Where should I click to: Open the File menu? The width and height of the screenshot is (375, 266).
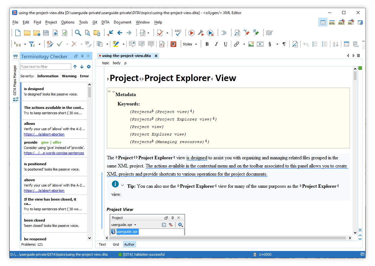(x=15, y=22)
